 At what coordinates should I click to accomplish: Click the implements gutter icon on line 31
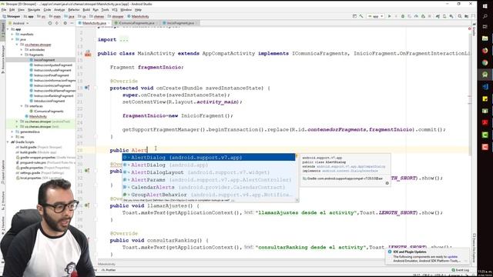point(87,171)
